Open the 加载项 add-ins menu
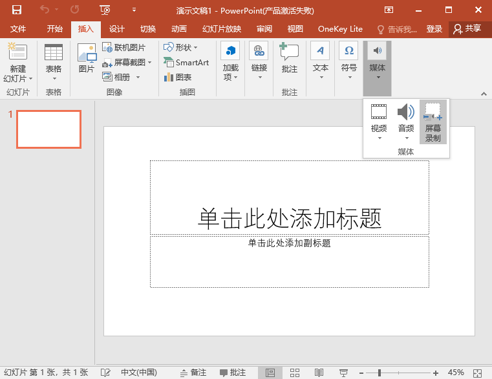 pyautogui.click(x=231, y=61)
